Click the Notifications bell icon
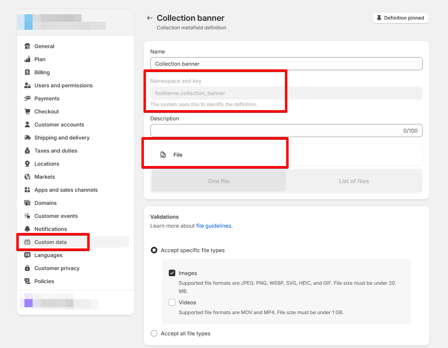Viewport: 448px width, 348px height. [x=27, y=229]
